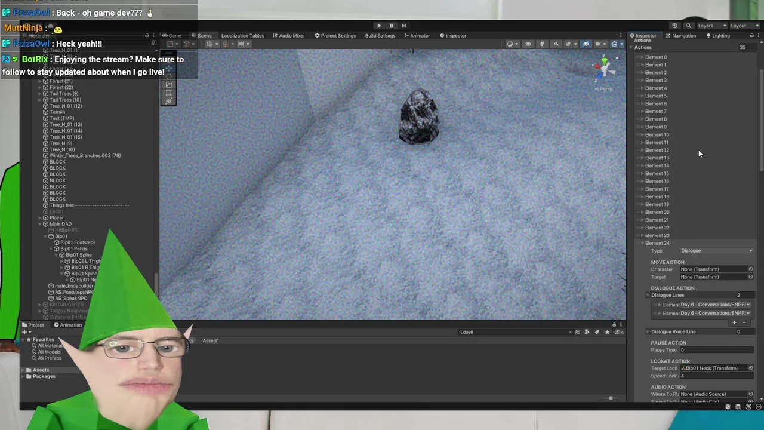Click the favorite star icon in Project search bar
Screen dimensions: 764x430
(607, 332)
